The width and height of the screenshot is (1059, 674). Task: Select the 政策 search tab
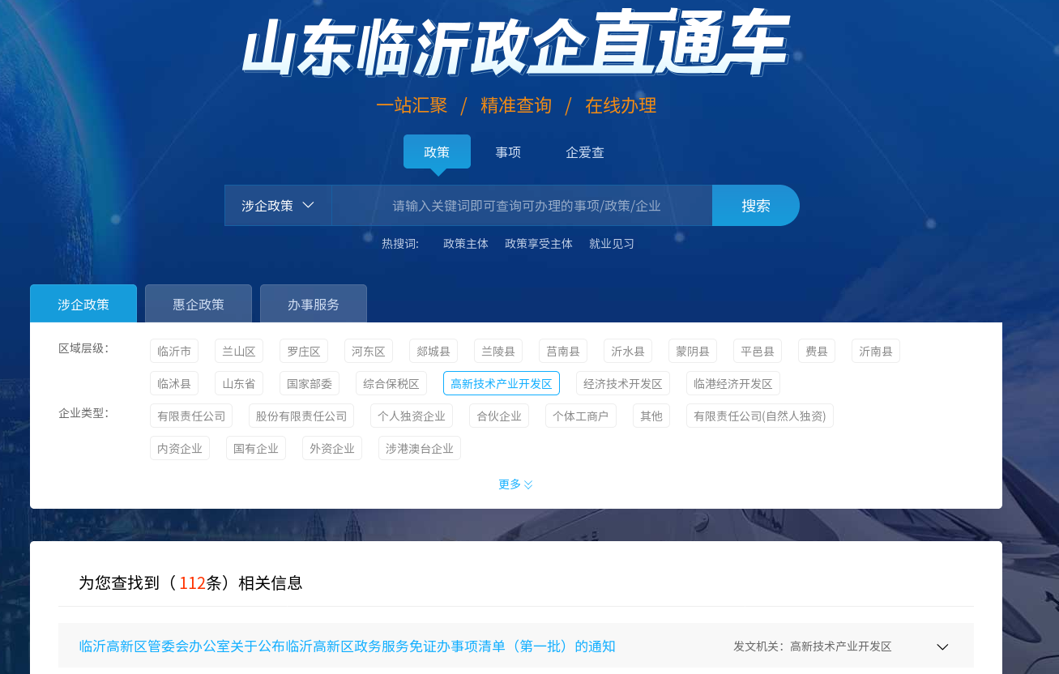pos(437,152)
